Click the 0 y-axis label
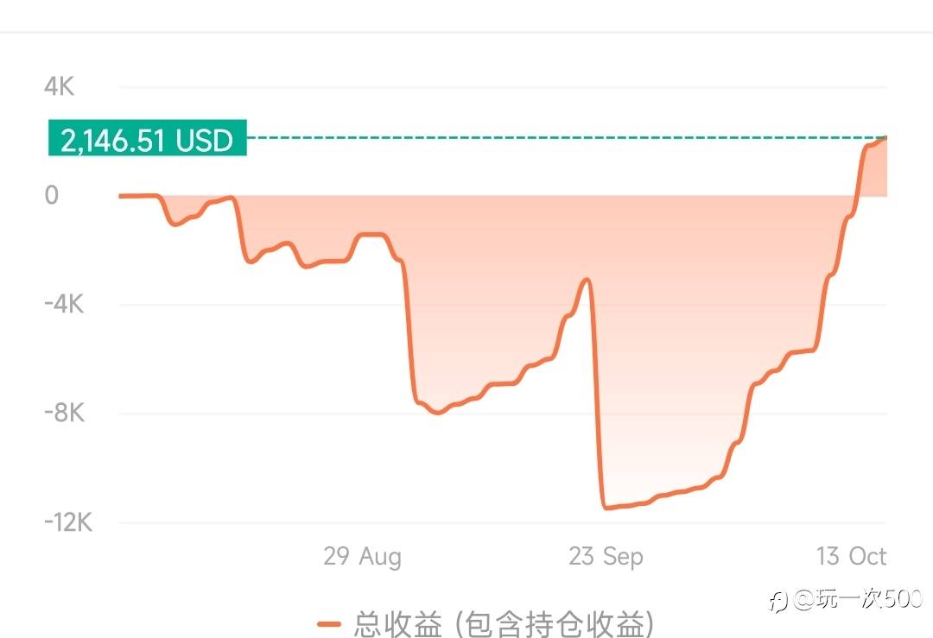This screenshot has height=638, width=933. click(52, 196)
